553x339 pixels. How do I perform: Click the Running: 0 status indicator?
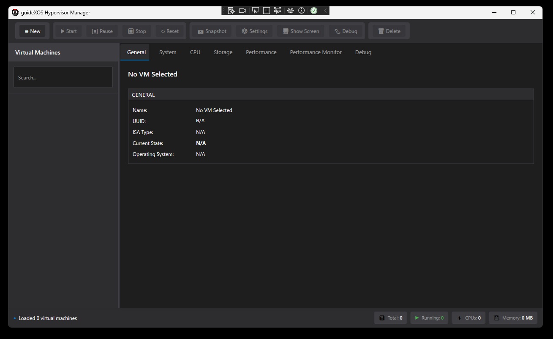tap(429, 318)
